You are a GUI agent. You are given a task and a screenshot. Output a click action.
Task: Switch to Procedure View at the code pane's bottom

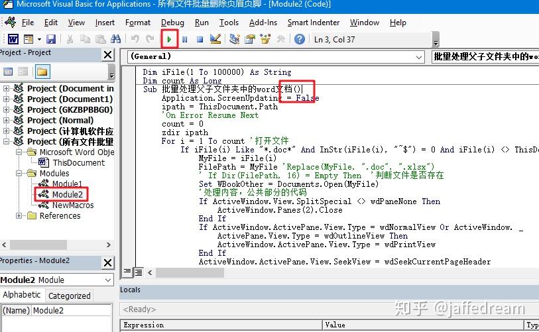127,272
